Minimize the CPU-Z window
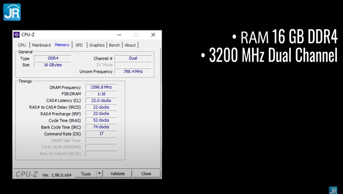Screen dimensions: 343x194 (120, 35)
